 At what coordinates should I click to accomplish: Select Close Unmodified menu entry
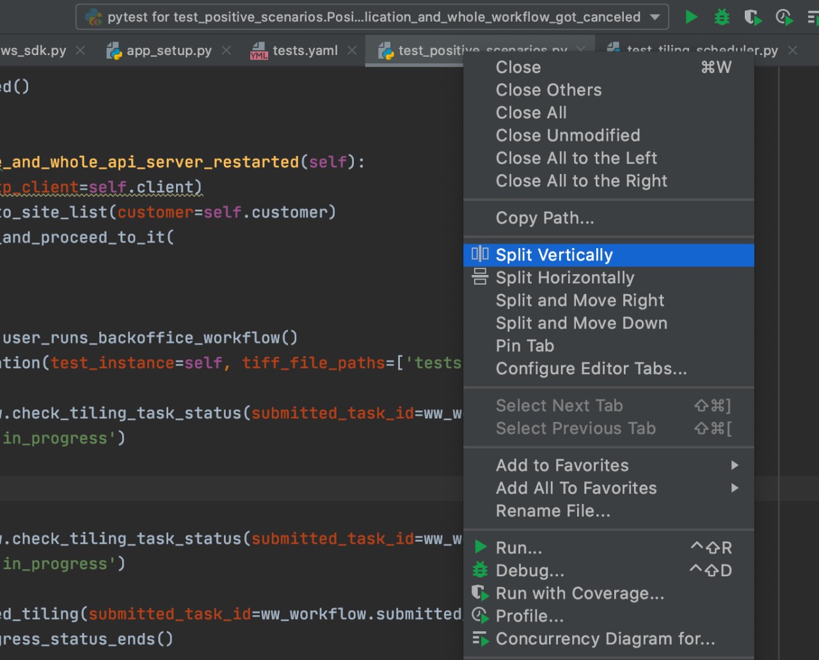608,136
